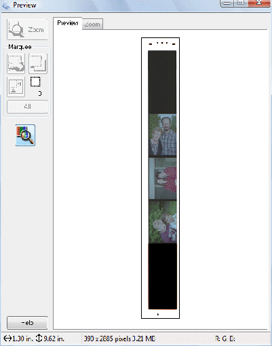272x346 pixels.
Task: Open the Help button
Action: point(27,323)
